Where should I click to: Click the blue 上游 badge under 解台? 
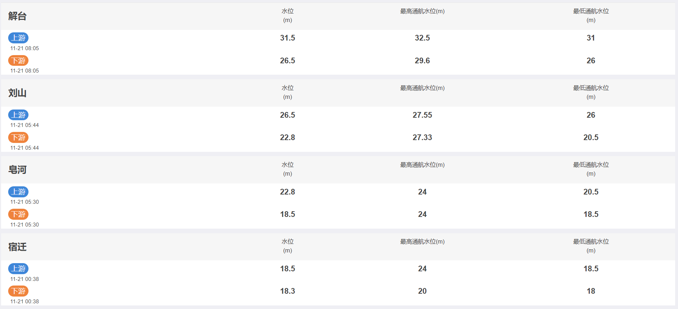(x=19, y=38)
